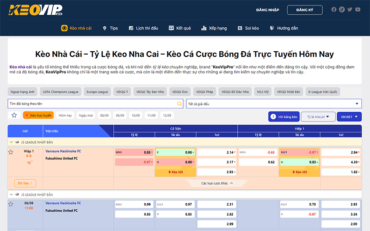Go to the Xếp hạng menu item
The image size is (370, 231).
coord(214,28)
